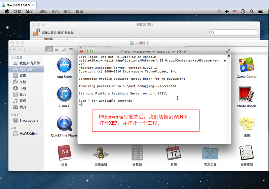Screen dimensions: 269x189
Task: Open the iTunes application icon
Action: point(64,94)
